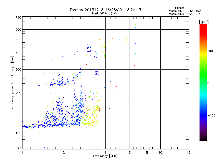Click the x-axis '2' MHz tick label
Image resolution: width=222 pixels, height=166 pixels.
click(x=64, y=152)
